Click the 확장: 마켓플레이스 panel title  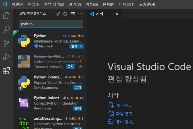(x=32, y=14)
